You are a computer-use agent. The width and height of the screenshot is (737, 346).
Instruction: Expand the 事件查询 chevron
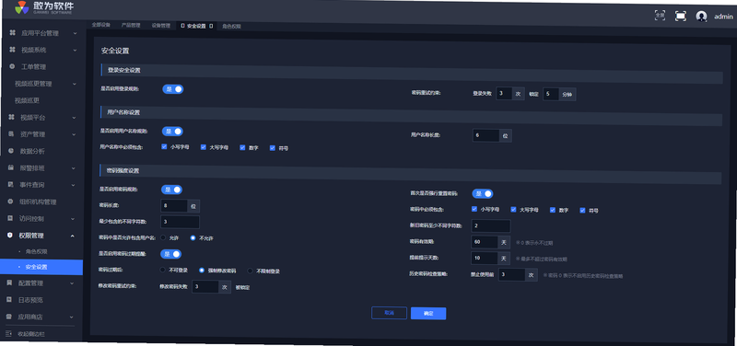click(x=74, y=185)
